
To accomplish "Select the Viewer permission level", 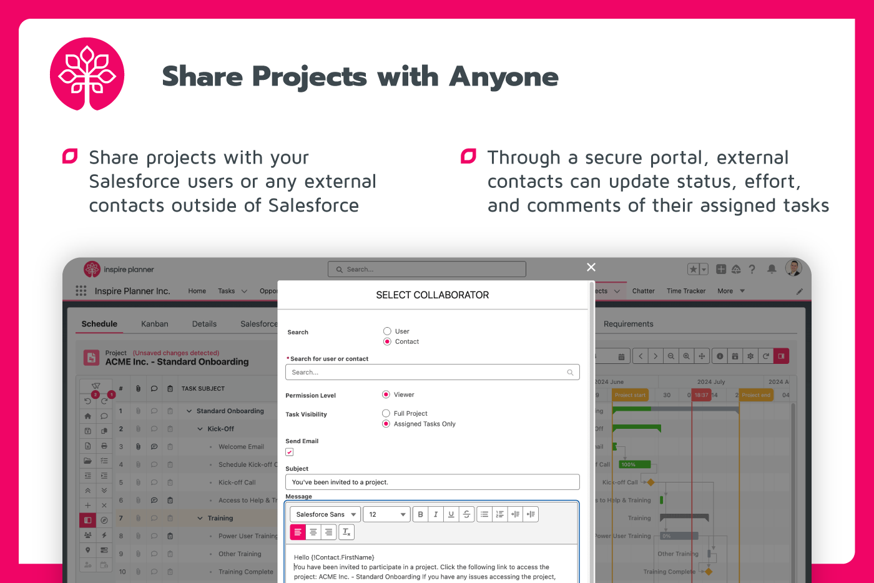I will coord(386,394).
